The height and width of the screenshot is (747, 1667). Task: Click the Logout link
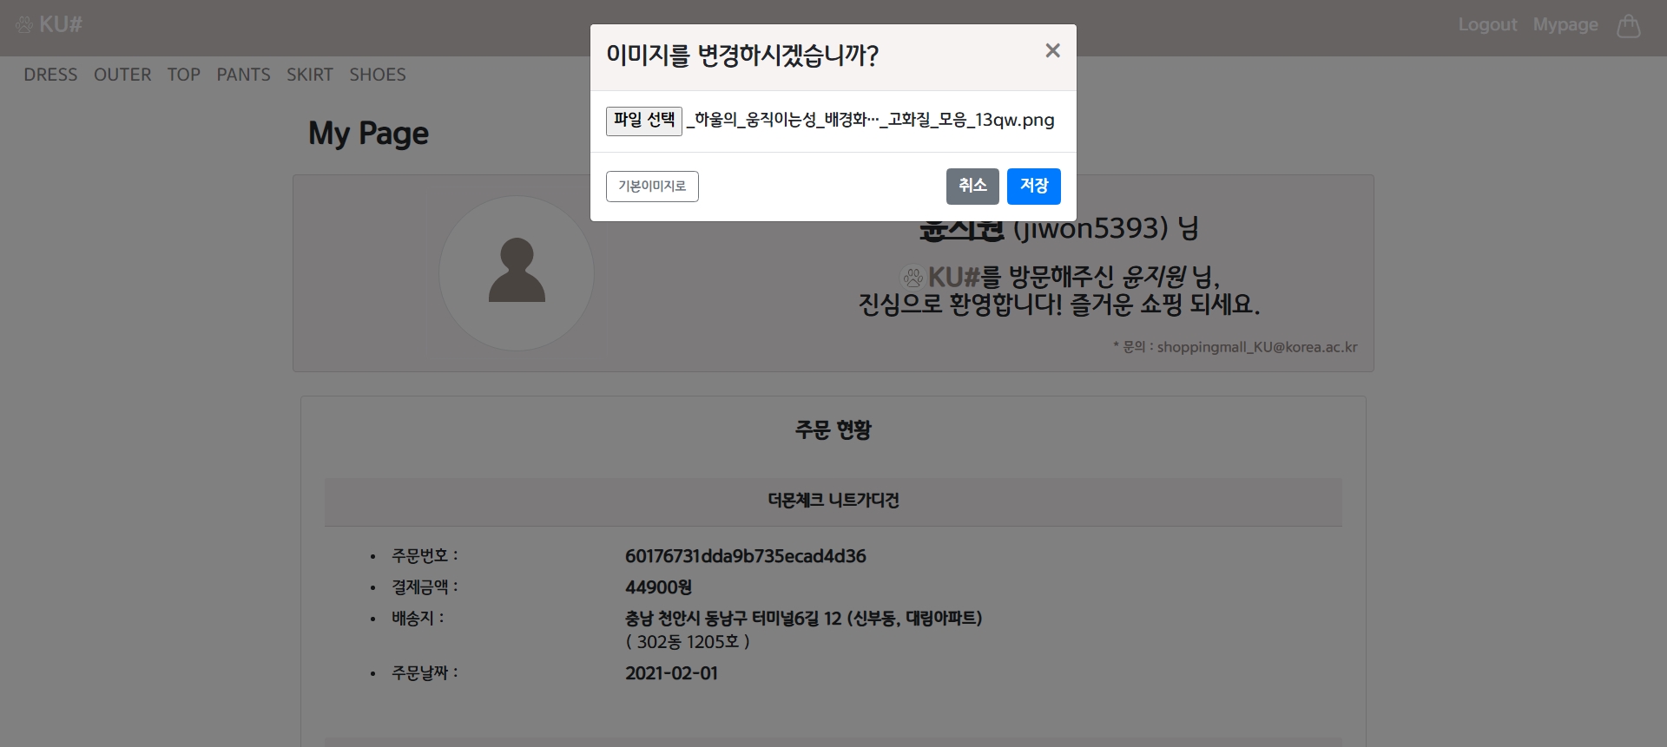[x=1487, y=25]
